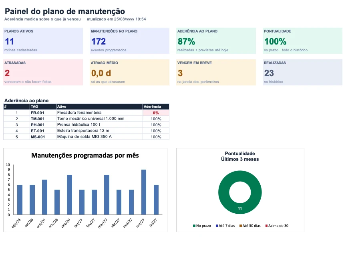Click the nov/26 axis label
The height and width of the screenshot is (253, 348).
coord(53,223)
